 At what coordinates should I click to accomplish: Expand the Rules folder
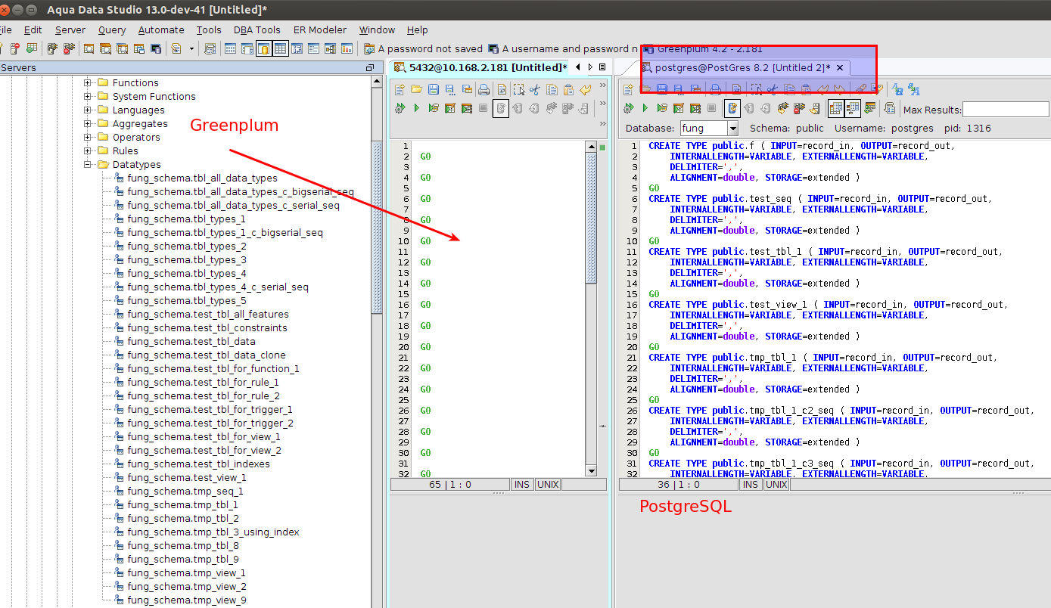click(88, 150)
